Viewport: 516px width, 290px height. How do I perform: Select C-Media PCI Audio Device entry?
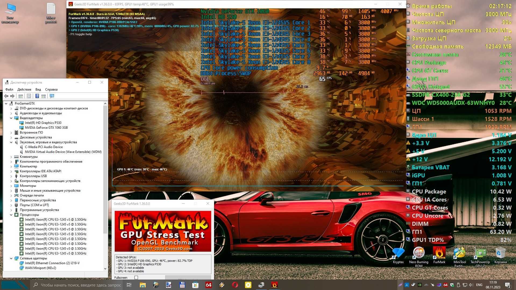(44, 147)
